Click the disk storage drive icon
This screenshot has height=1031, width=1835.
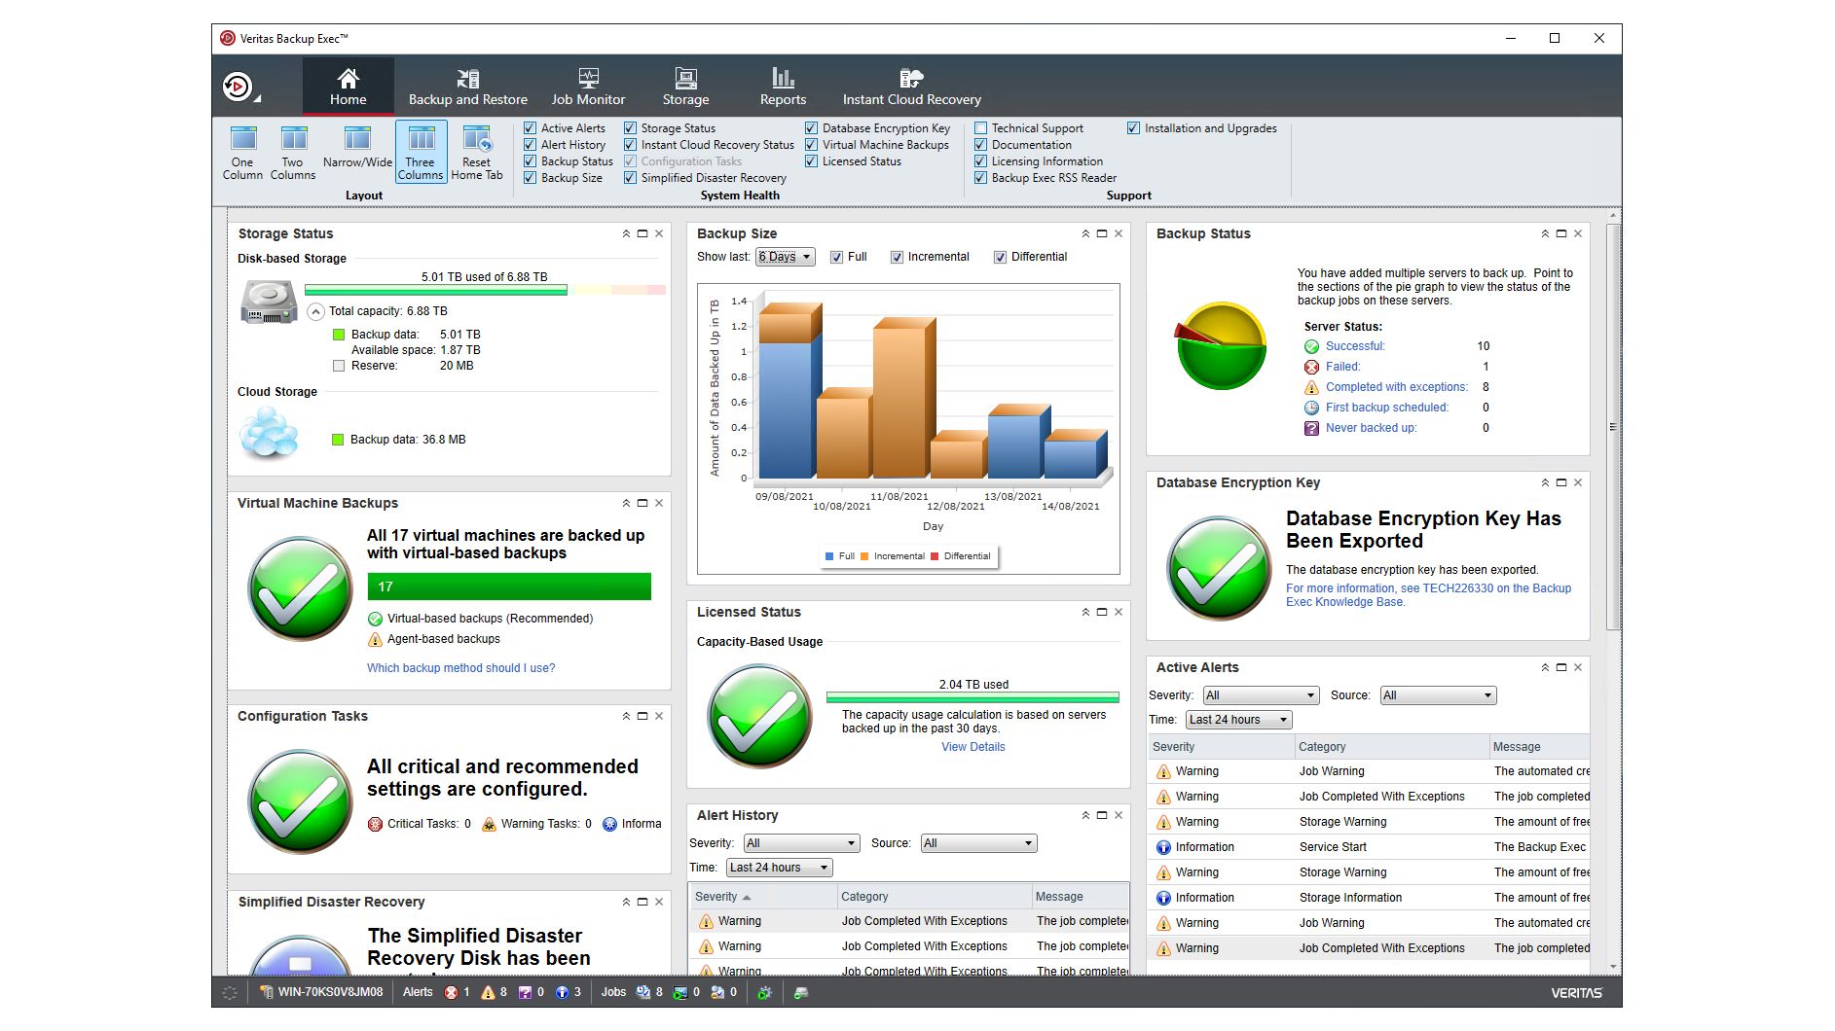coord(270,302)
